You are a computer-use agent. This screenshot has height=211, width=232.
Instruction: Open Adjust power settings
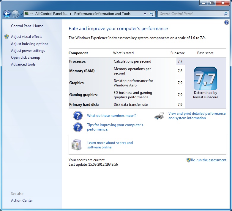tap(28, 51)
